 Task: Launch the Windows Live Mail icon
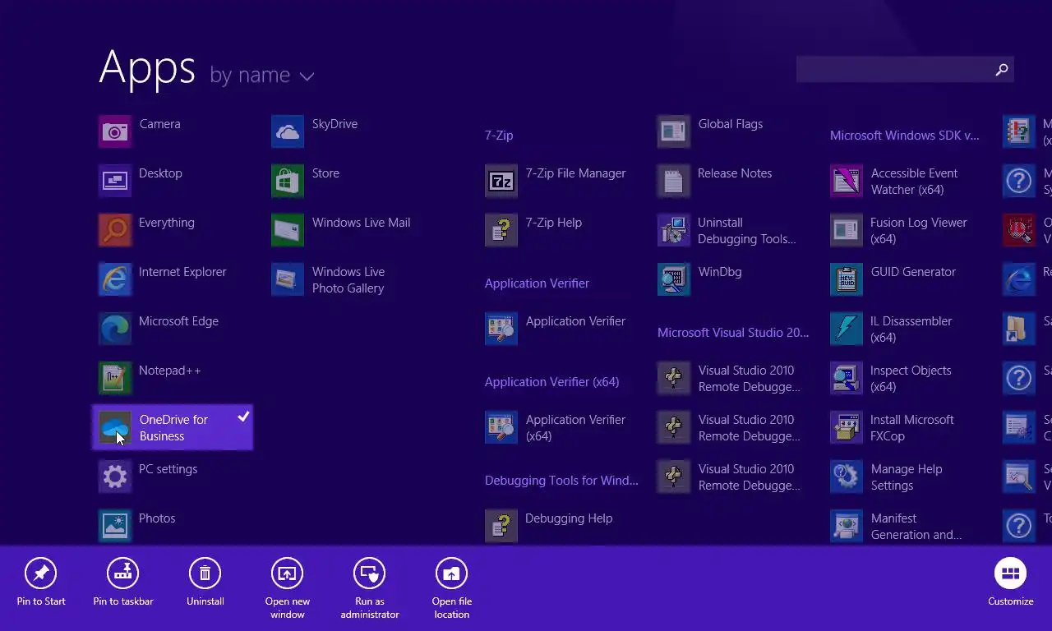288,230
